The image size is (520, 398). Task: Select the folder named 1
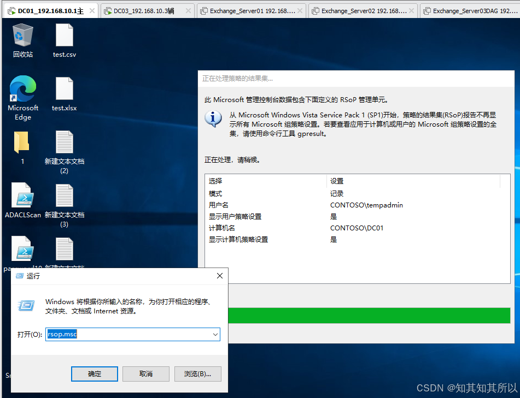[22, 142]
